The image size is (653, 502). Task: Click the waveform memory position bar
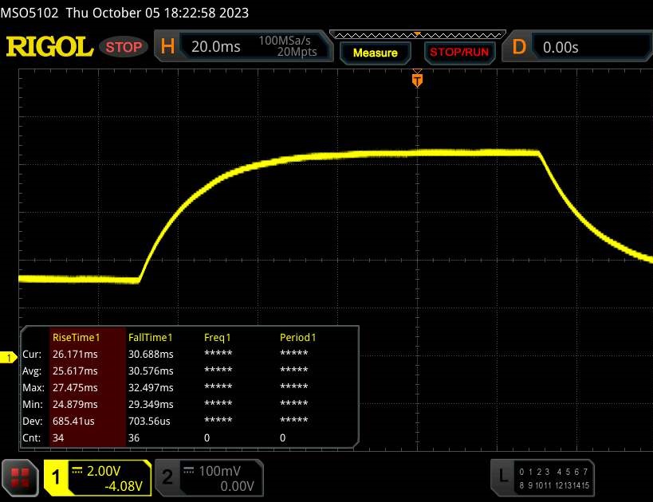click(418, 34)
